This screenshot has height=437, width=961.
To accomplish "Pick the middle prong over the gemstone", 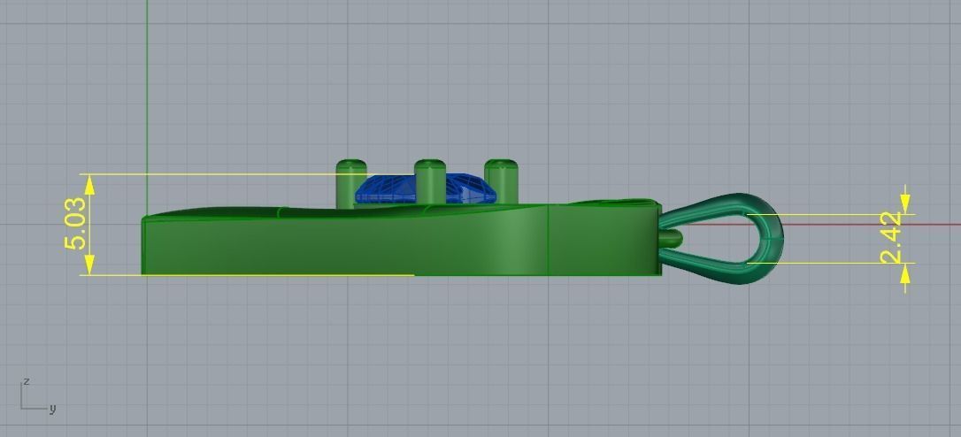I will [430, 180].
